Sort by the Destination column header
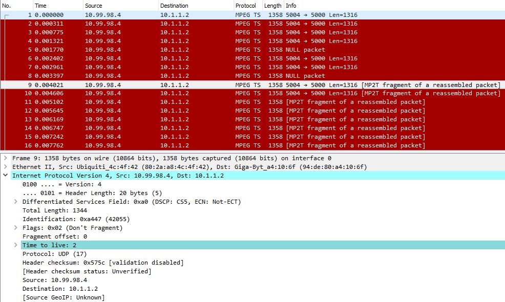The width and height of the screenshot is (505, 302). click(x=196, y=6)
